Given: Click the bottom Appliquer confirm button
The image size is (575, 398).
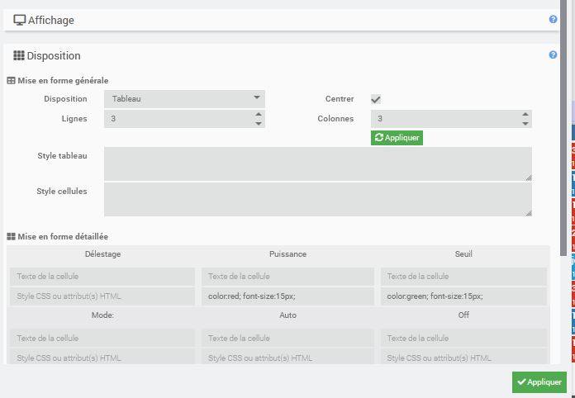Looking at the screenshot, I should pyautogui.click(x=539, y=381).
